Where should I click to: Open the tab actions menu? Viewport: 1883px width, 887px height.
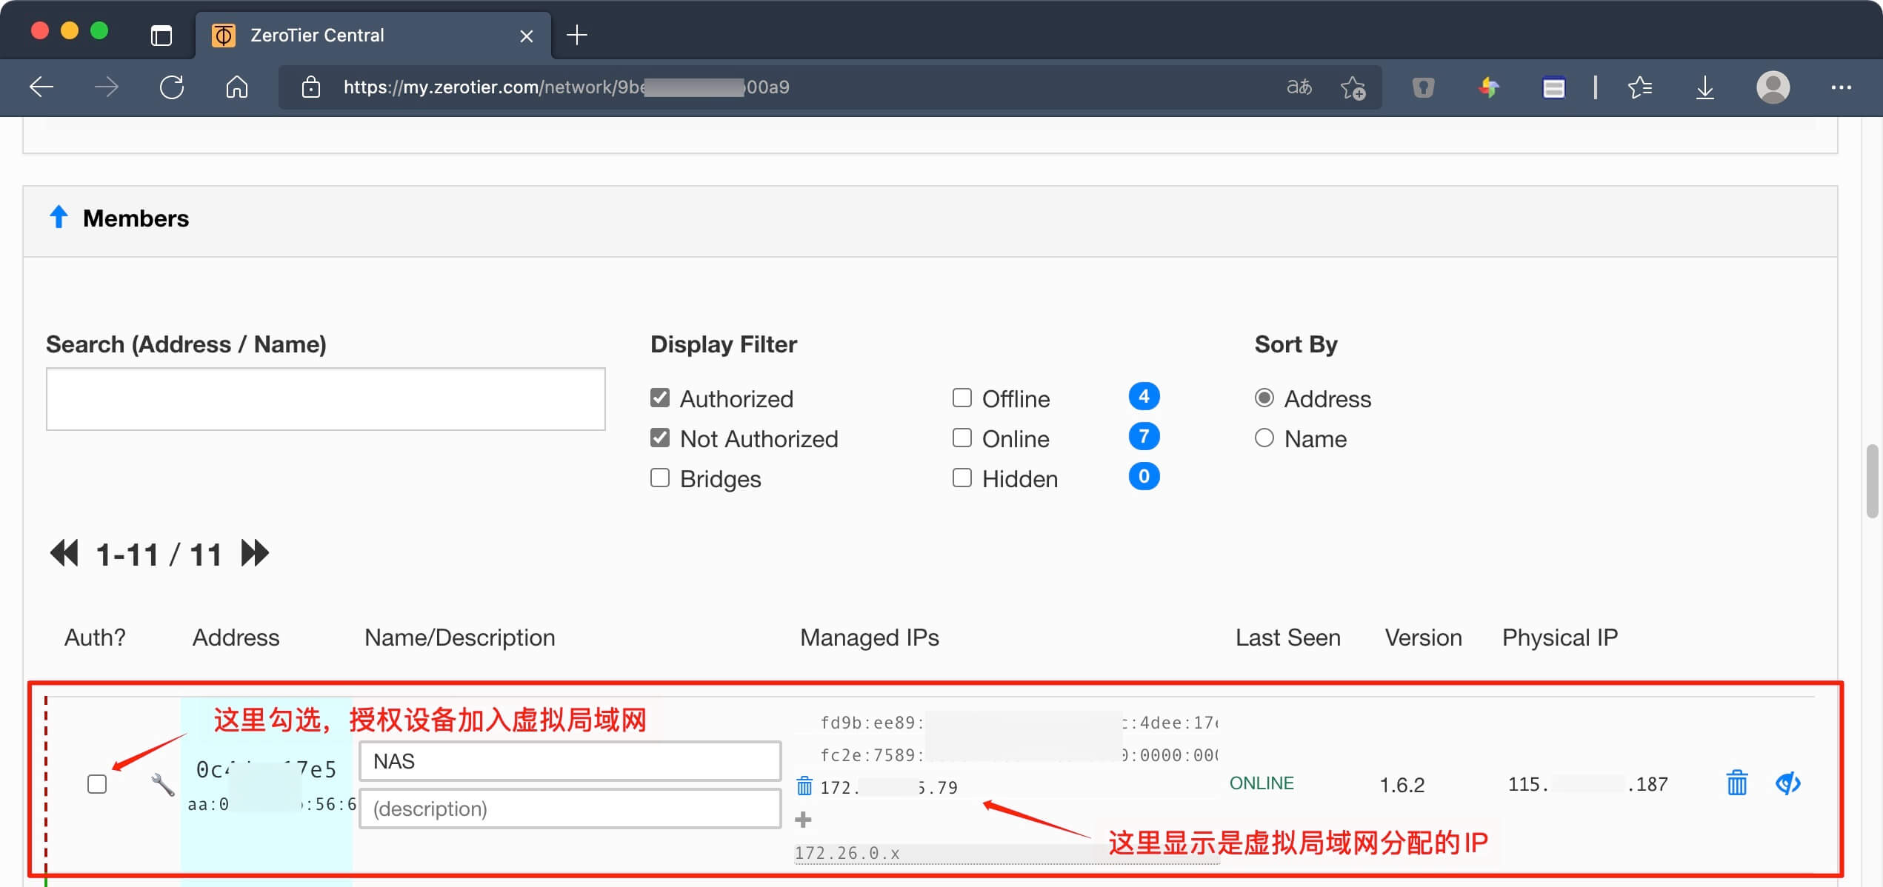(161, 35)
